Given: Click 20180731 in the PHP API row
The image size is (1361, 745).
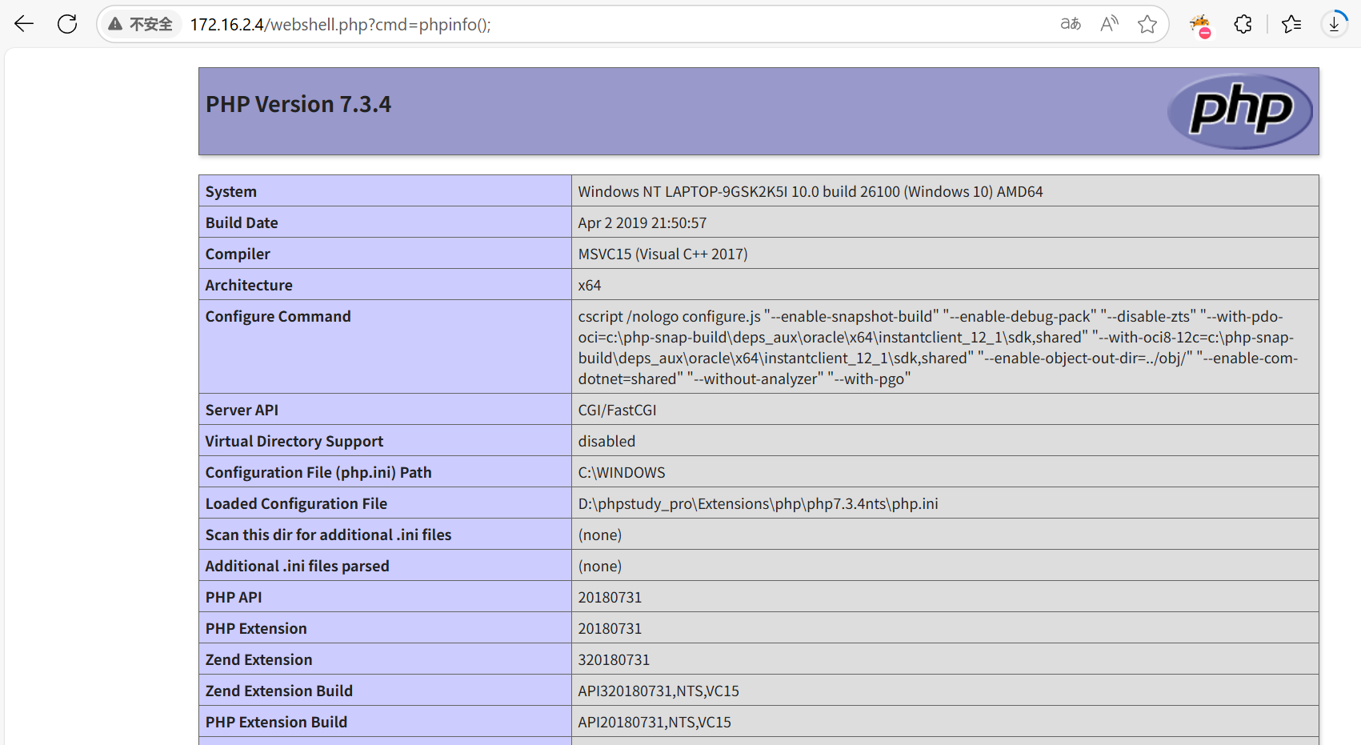Looking at the screenshot, I should pos(610,597).
